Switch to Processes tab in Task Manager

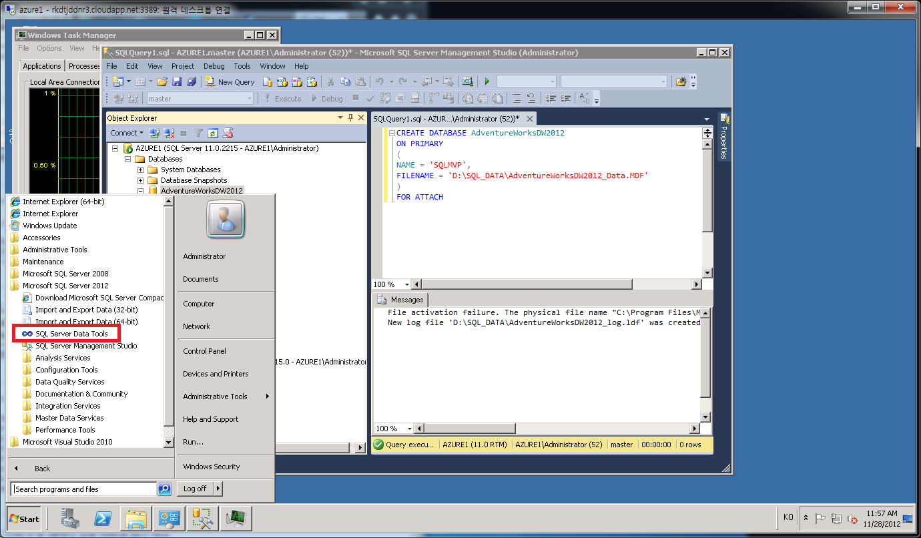point(85,66)
